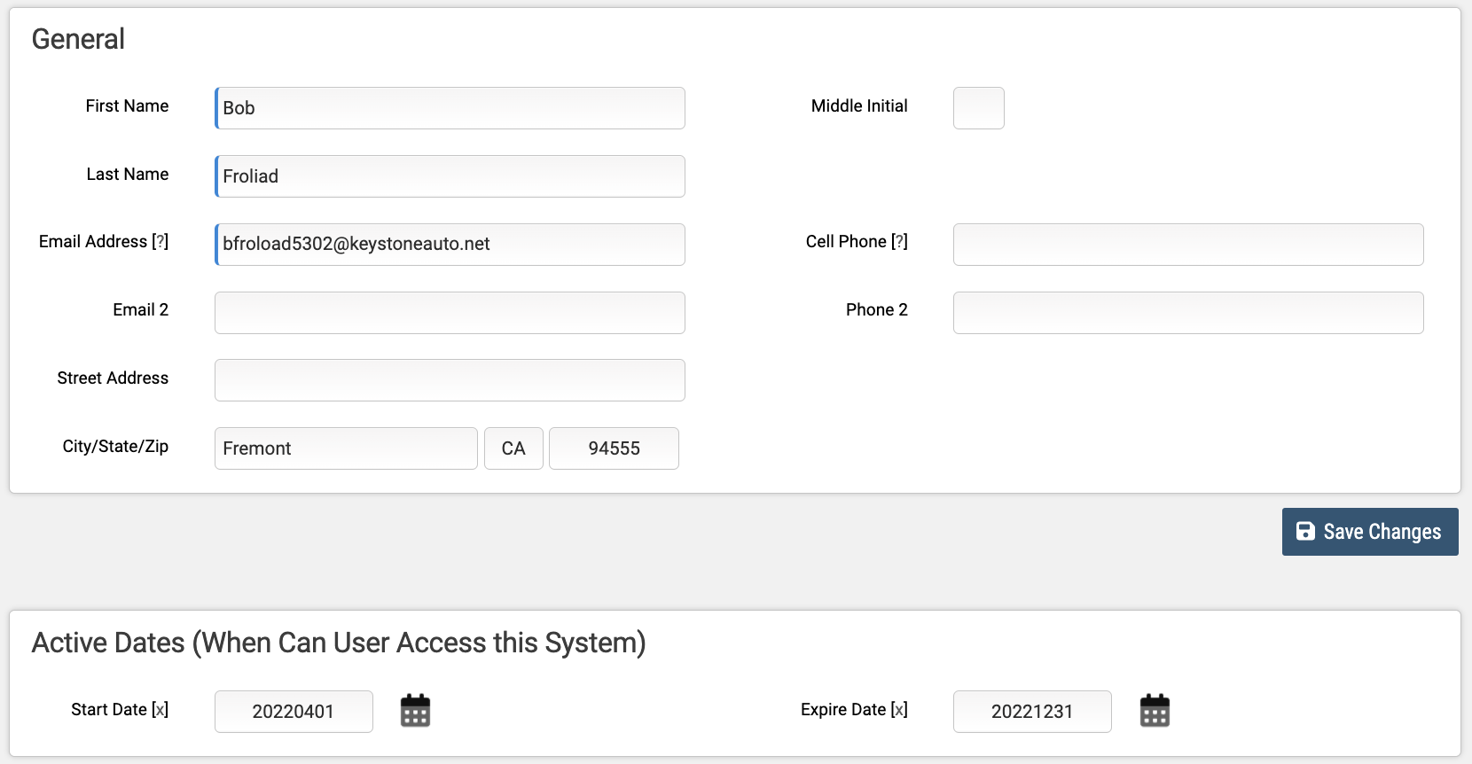Click the Cell Phone help [?] link
The image size is (1472, 764).
click(x=899, y=241)
